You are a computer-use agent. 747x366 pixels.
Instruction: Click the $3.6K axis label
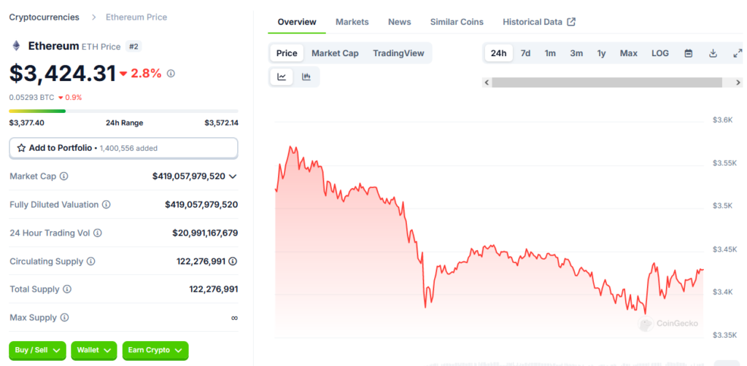(x=722, y=120)
